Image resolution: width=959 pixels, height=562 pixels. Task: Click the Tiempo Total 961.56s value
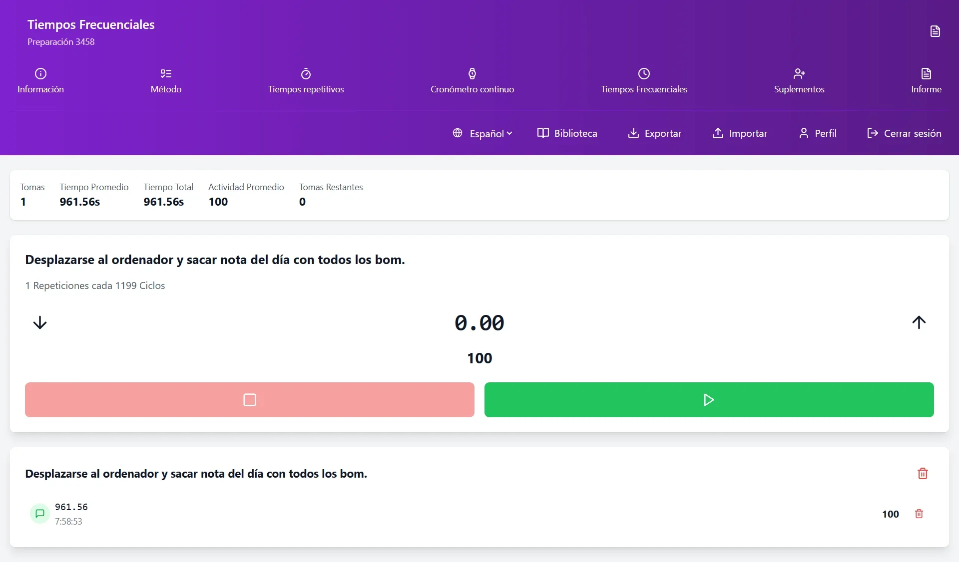coord(164,202)
